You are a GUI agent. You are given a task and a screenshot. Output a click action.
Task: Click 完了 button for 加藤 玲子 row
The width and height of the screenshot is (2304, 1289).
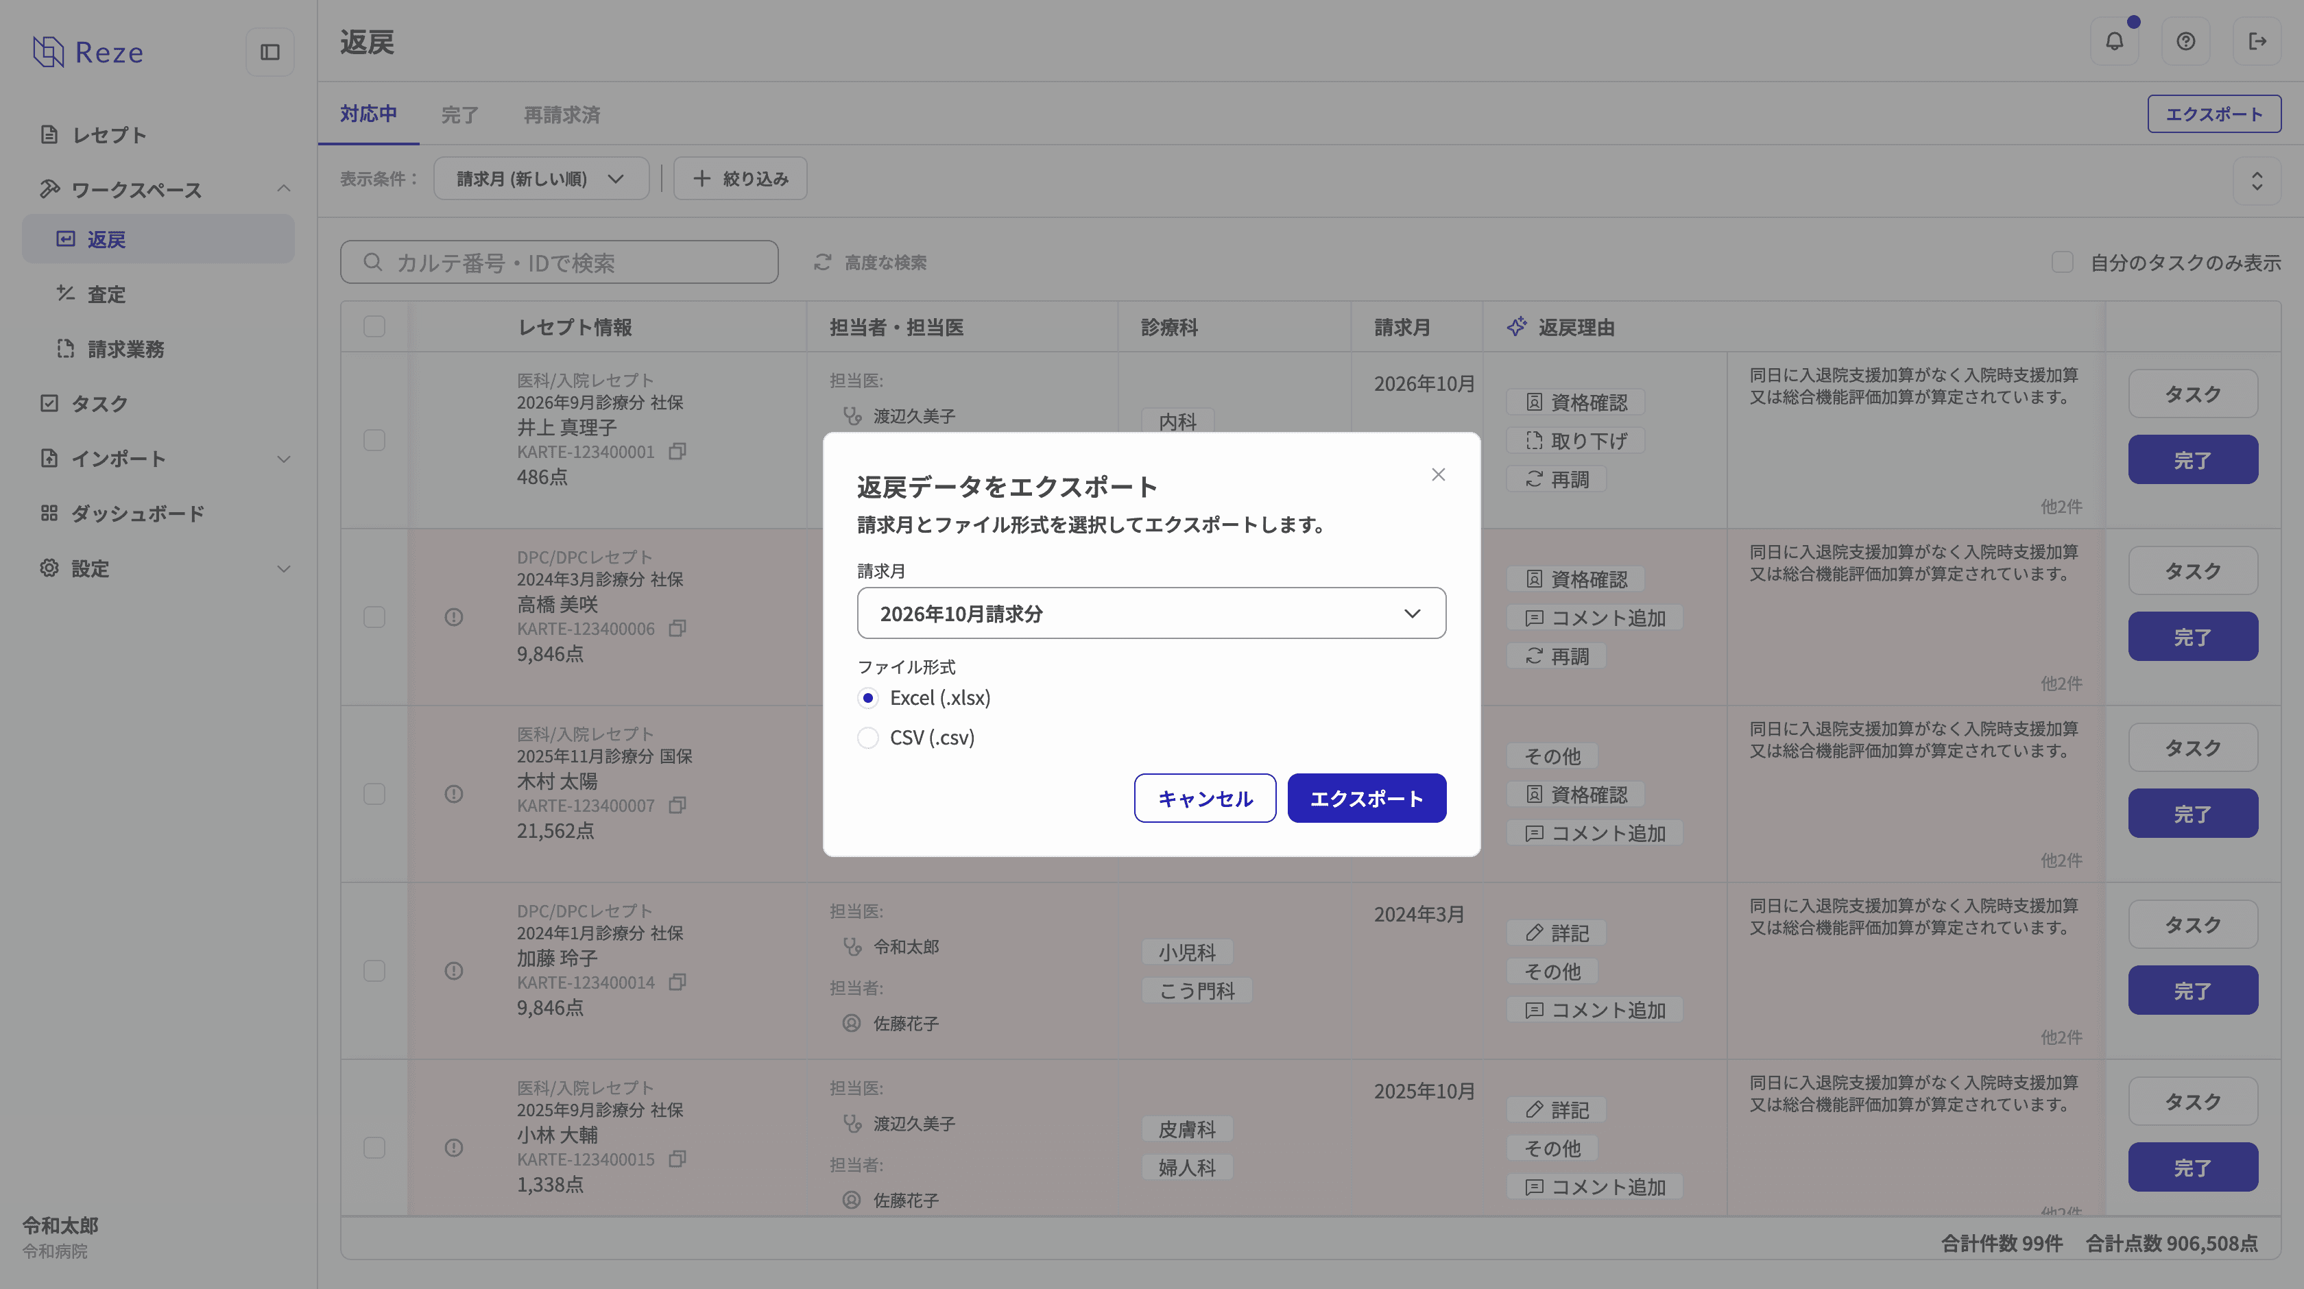click(x=2193, y=990)
